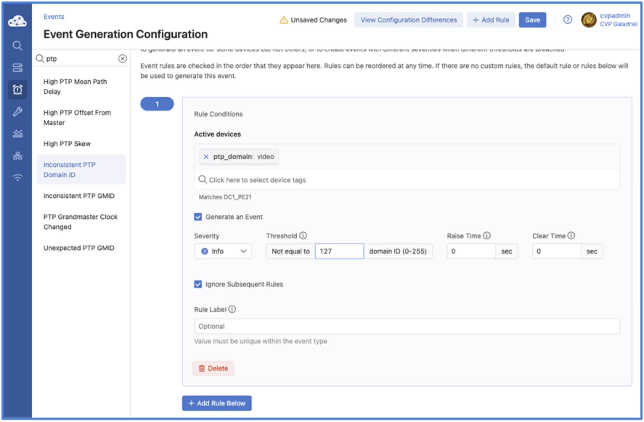Open the Wi-Fi sidebar icon
Viewport: 644px width, 422px height.
pos(17,178)
